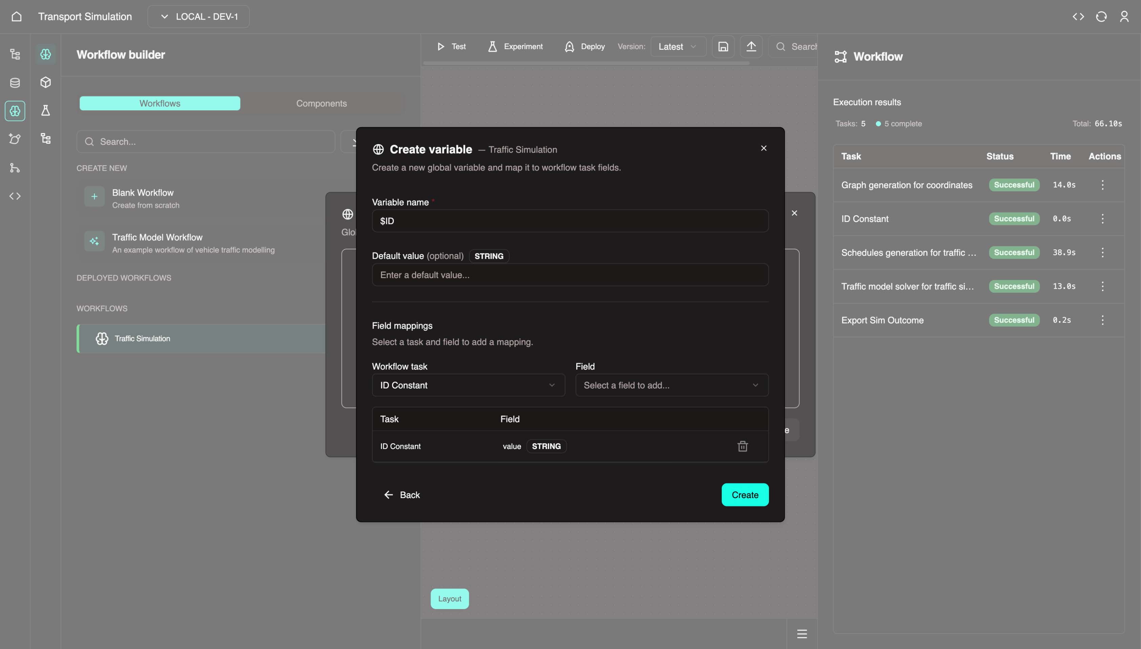Close the Create variable dialog

coord(764,148)
